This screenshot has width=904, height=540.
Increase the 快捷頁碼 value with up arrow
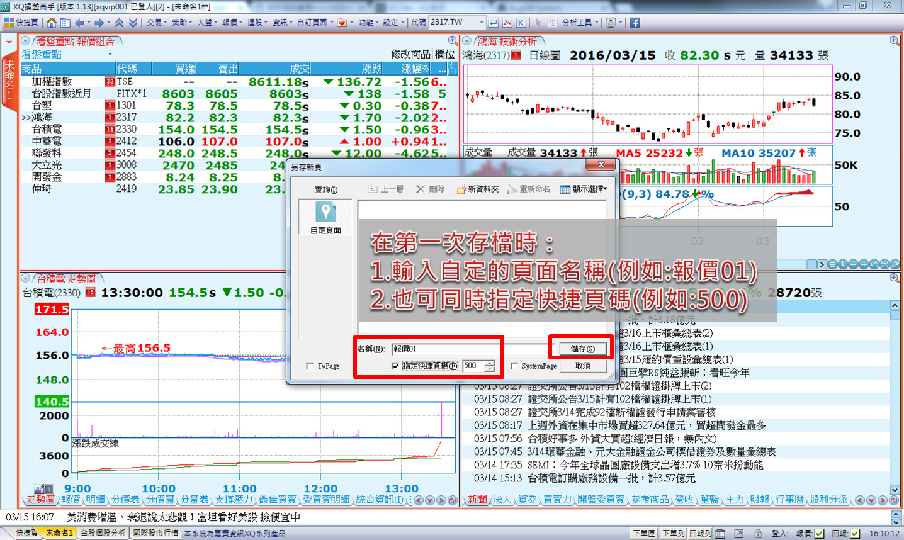pyautogui.click(x=490, y=363)
